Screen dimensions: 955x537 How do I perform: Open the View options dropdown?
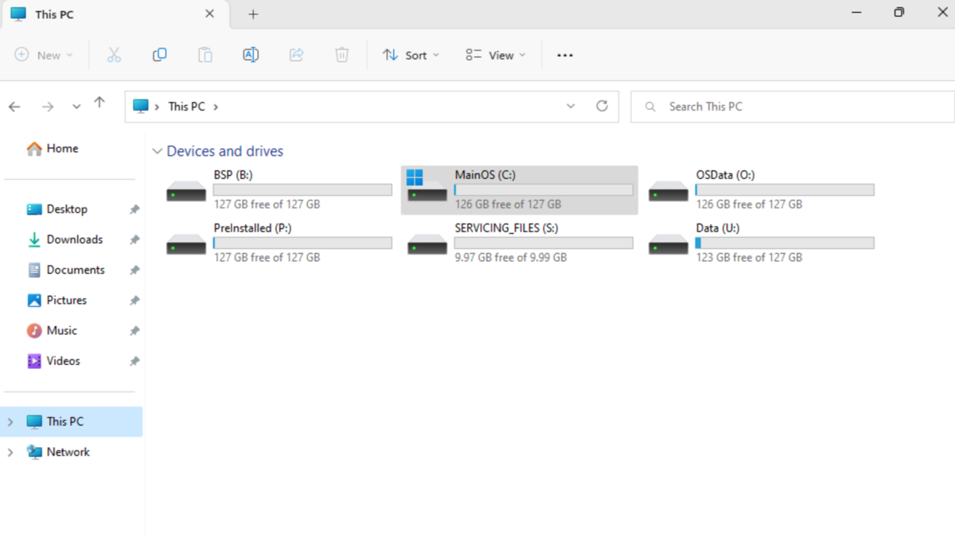click(x=494, y=54)
